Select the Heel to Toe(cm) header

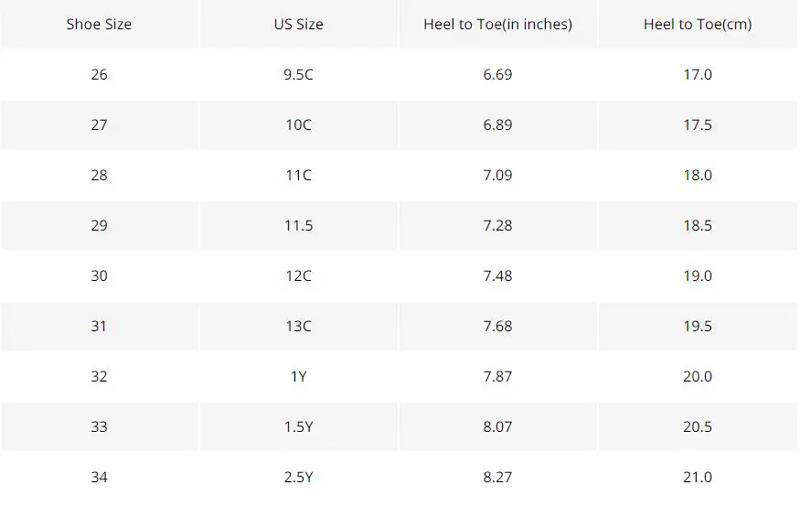coord(698,24)
